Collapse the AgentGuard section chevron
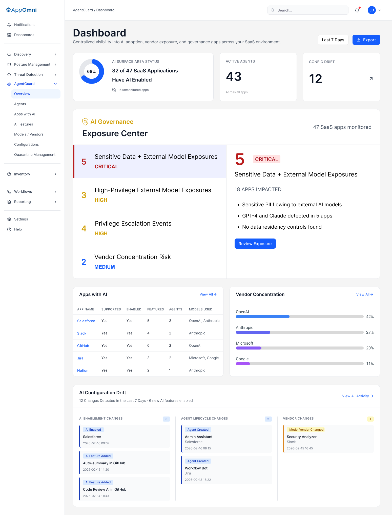This screenshot has width=392, height=515. pos(55,84)
